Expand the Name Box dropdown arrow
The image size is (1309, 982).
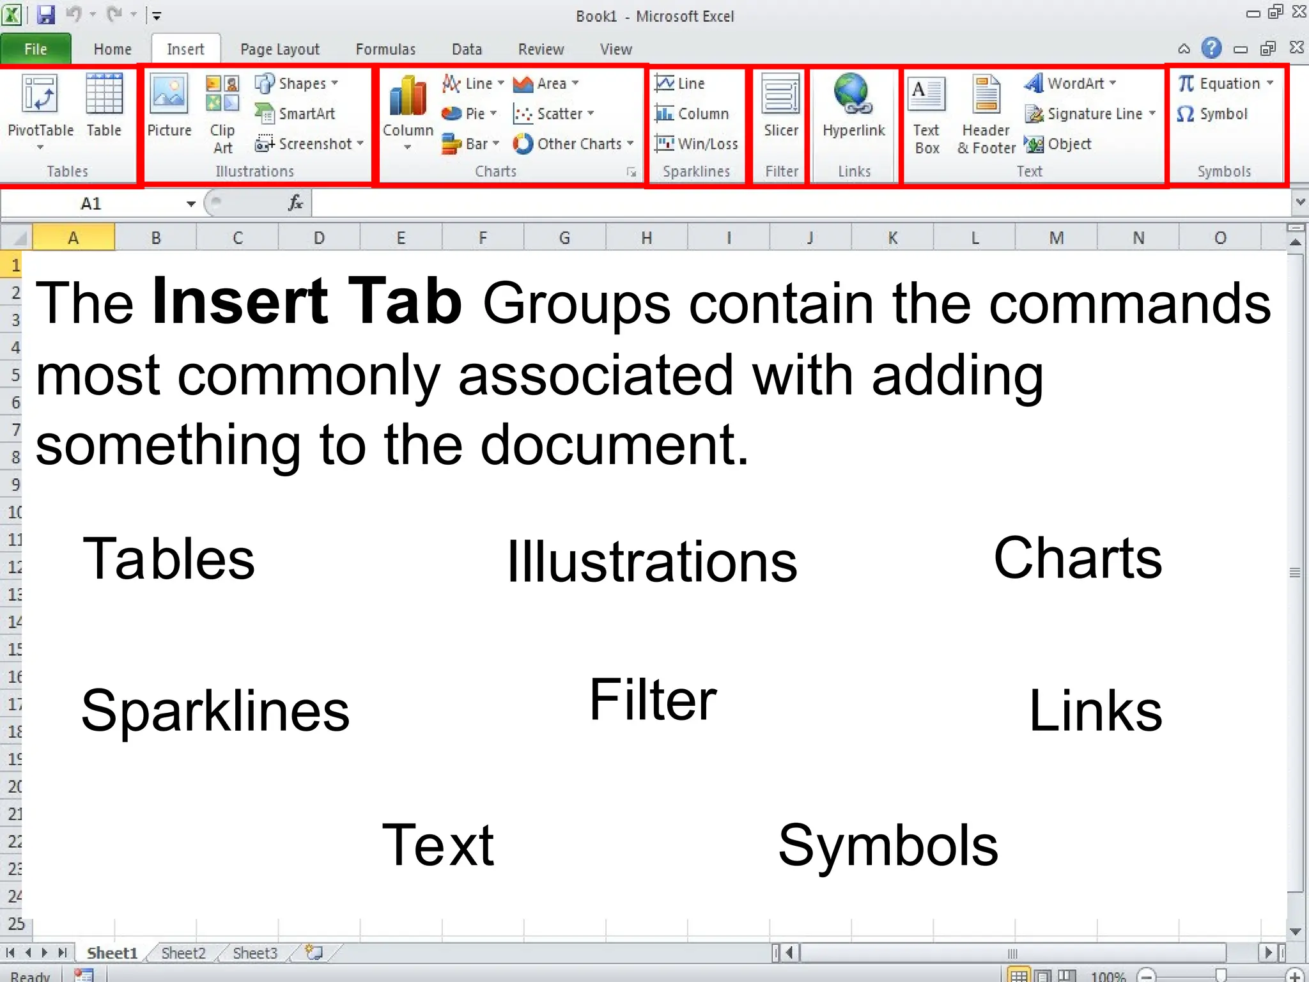(x=190, y=204)
